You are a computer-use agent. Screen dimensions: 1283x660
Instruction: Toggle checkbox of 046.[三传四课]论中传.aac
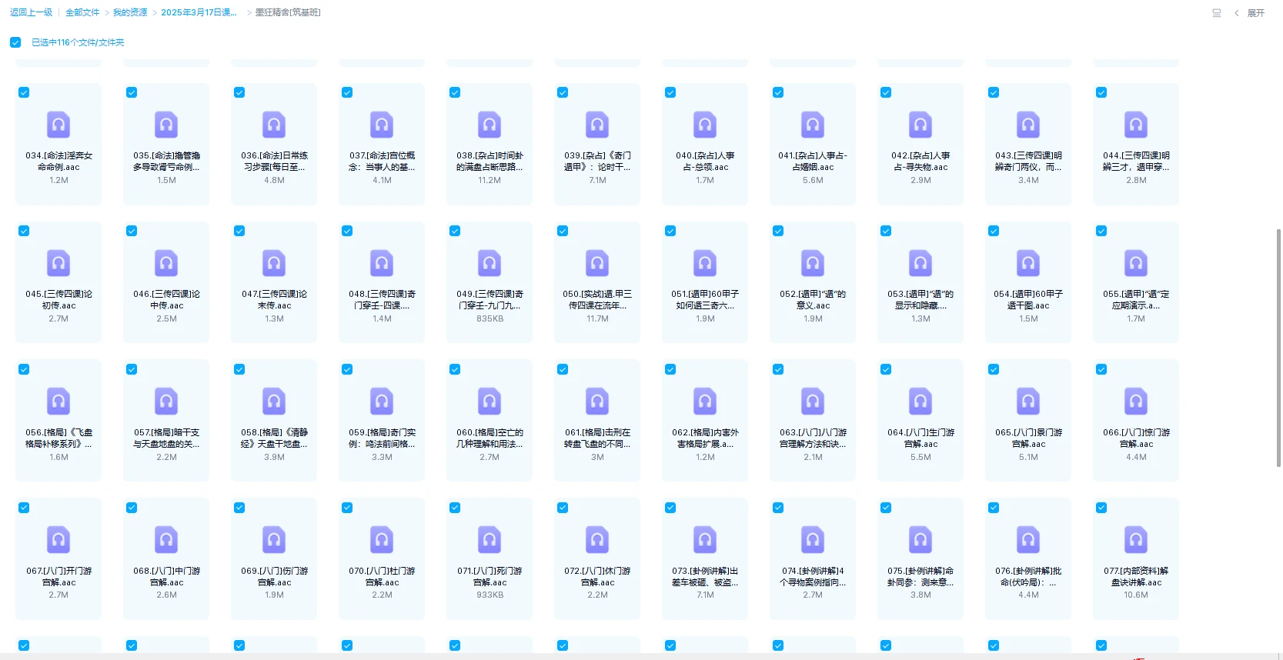(132, 231)
